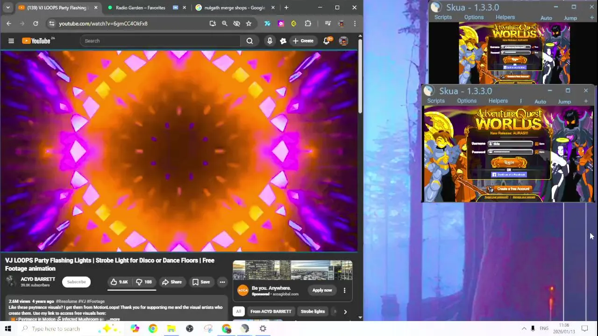Viewport: 598px width, 336px height.
Task: Open the media control playlist icon in Chrome
Action: pos(327,23)
